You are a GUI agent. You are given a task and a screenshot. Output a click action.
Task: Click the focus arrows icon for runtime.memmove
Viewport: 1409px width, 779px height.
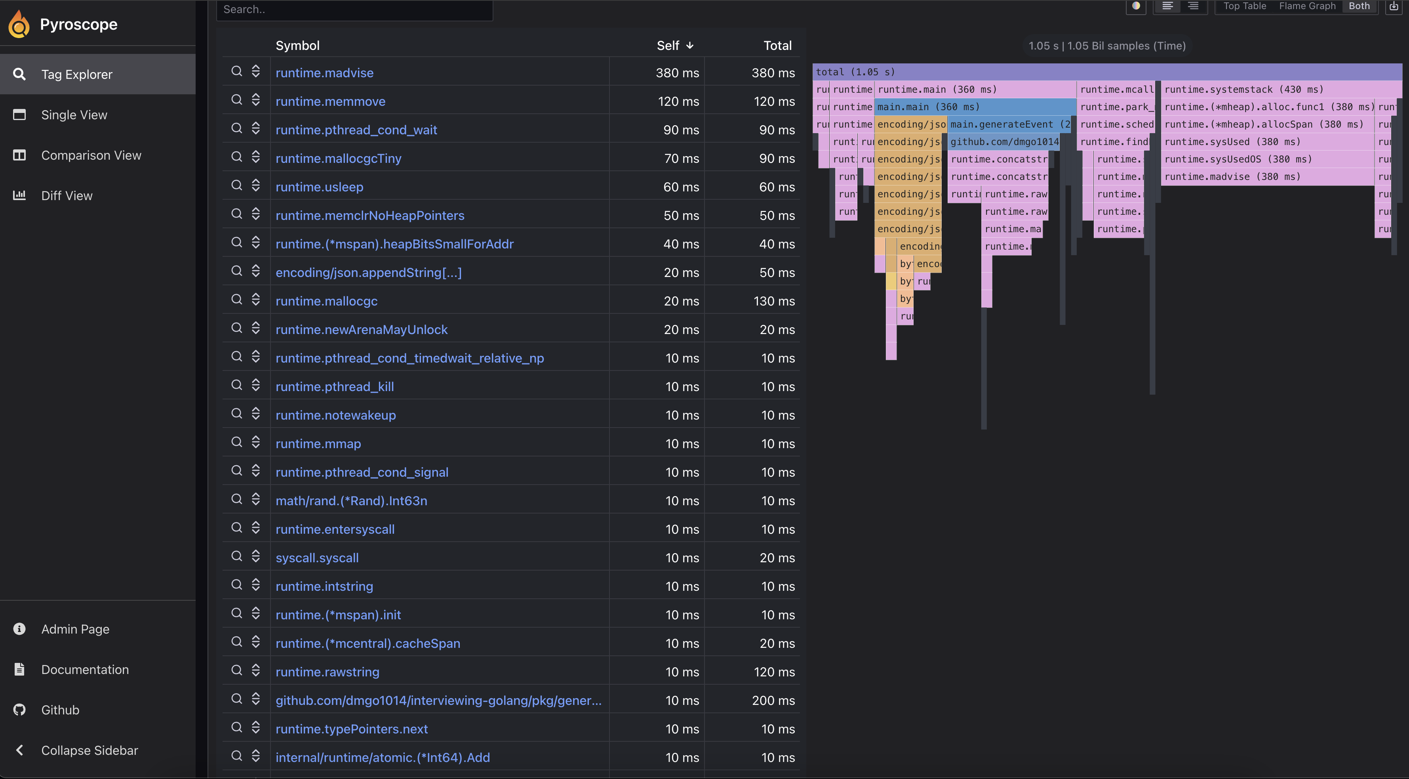[x=255, y=100]
